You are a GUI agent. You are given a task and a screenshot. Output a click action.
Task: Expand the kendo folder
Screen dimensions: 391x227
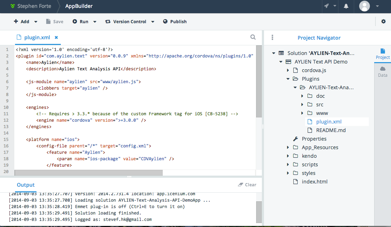[288, 156]
